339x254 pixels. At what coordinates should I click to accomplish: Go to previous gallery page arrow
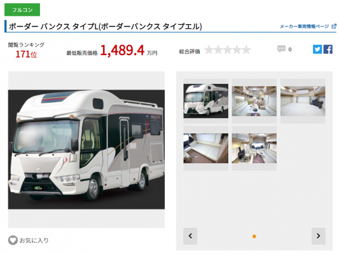[x=190, y=236]
